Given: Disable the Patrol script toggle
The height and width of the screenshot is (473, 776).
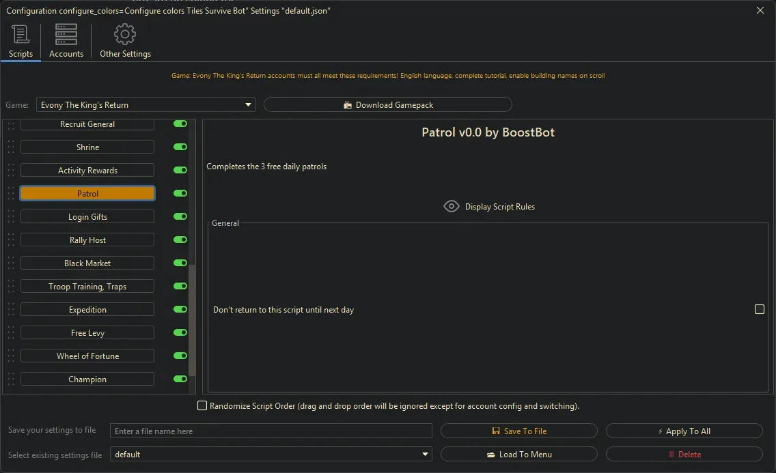Looking at the screenshot, I should pyautogui.click(x=180, y=194).
